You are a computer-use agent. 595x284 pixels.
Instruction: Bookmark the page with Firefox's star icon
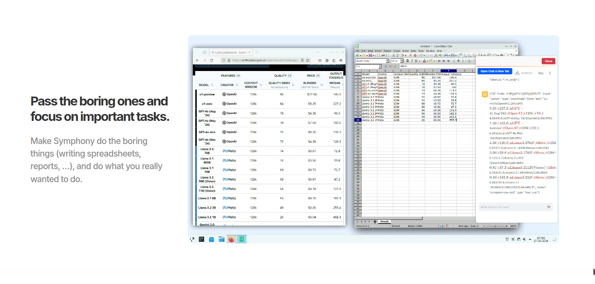pyautogui.click(x=307, y=60)
